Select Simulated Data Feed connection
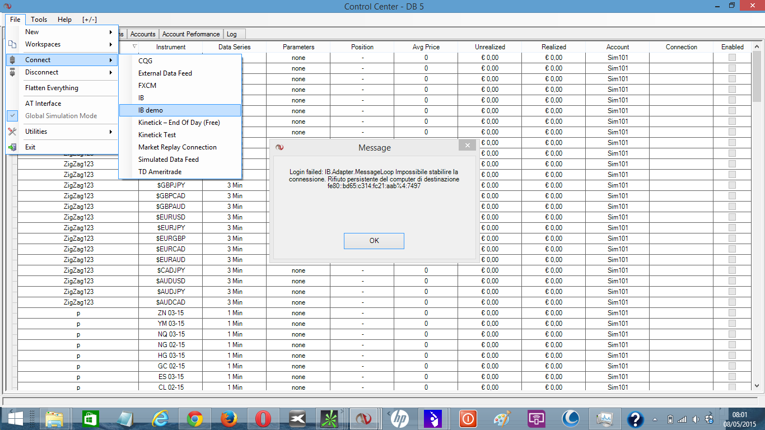765x430 pixels. [180, 160]
